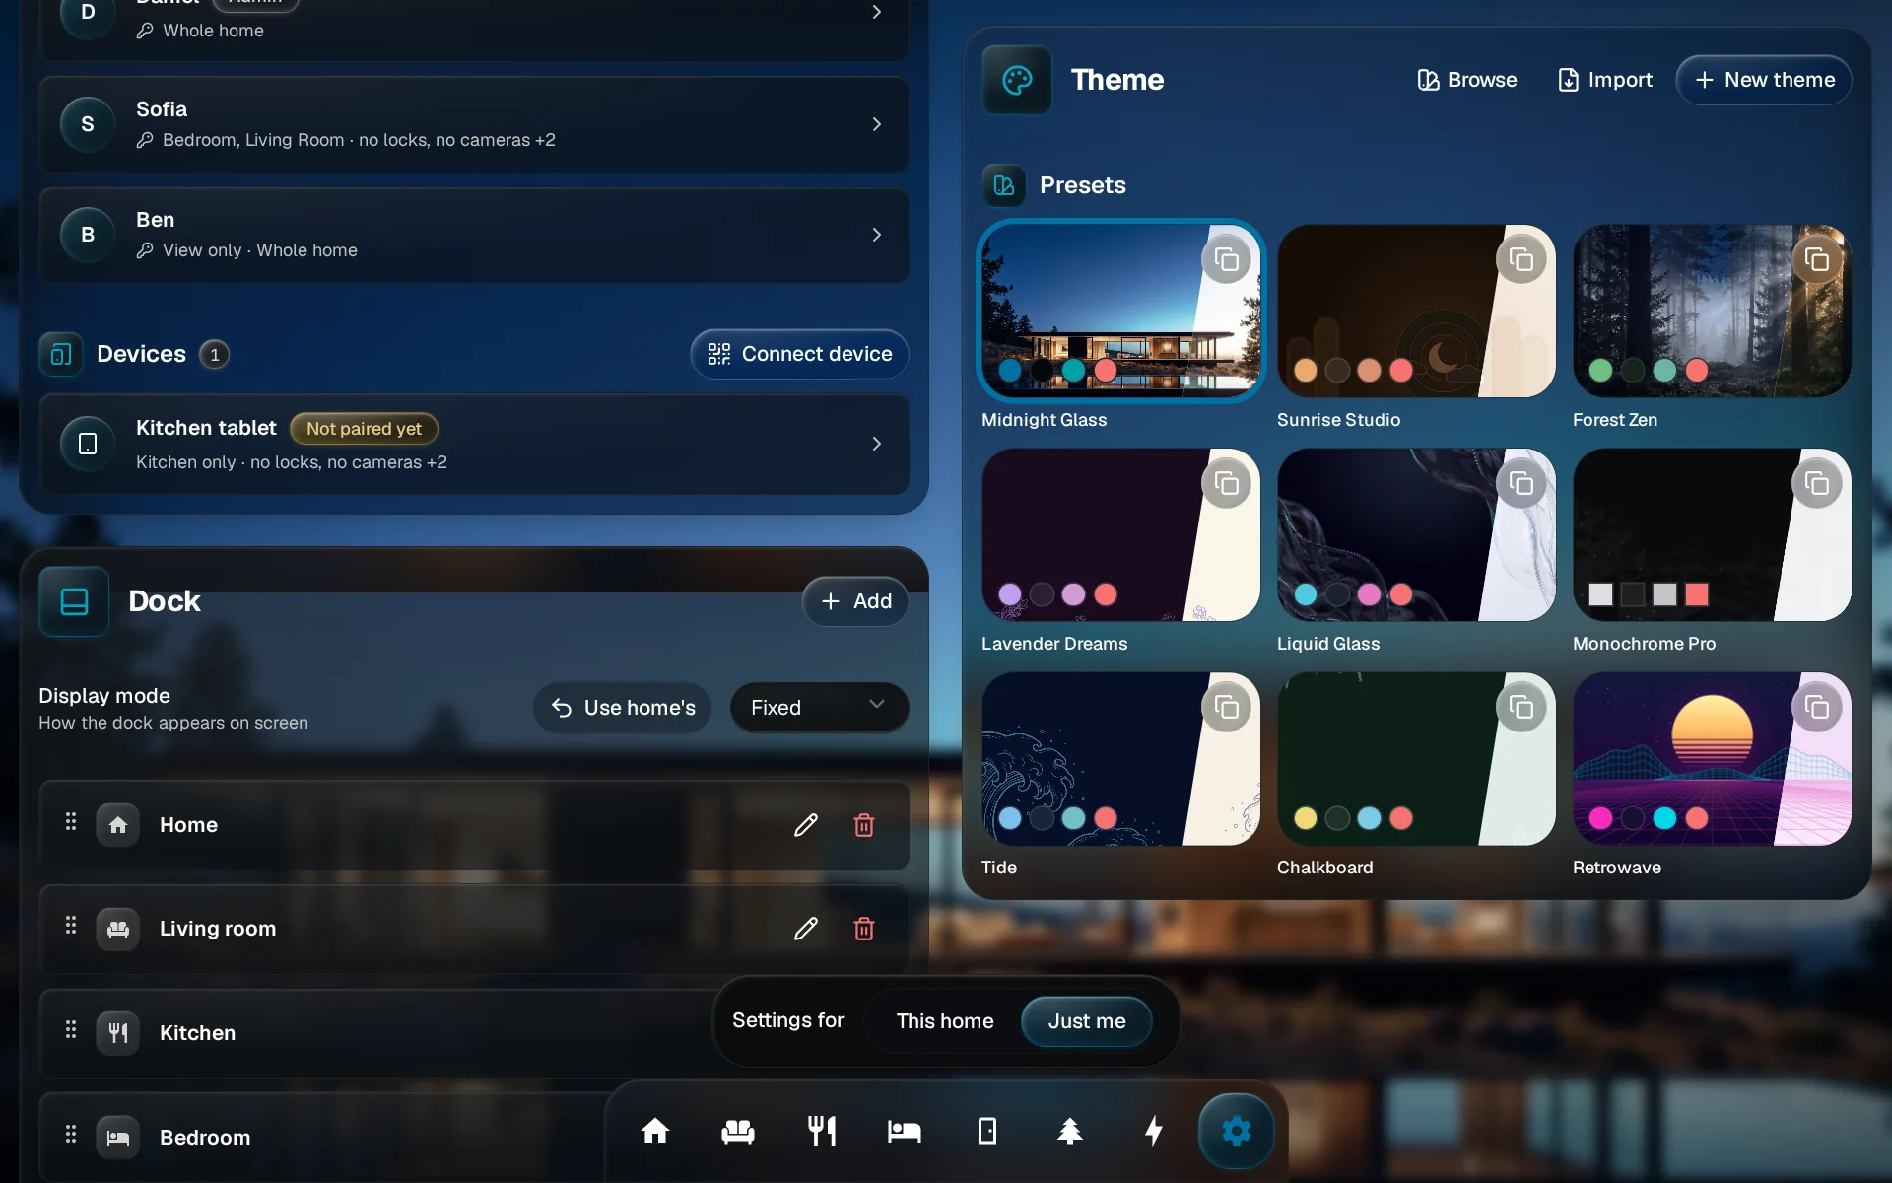Create a New theme
The width and height of the screenshot is (1892, 1183).
(1764, 80)
